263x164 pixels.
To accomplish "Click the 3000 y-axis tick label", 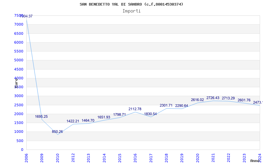I will click(x=19, y=96).
